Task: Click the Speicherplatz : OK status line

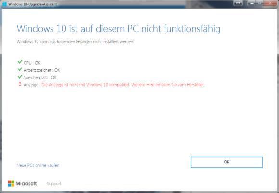Action: coord(40,78)
